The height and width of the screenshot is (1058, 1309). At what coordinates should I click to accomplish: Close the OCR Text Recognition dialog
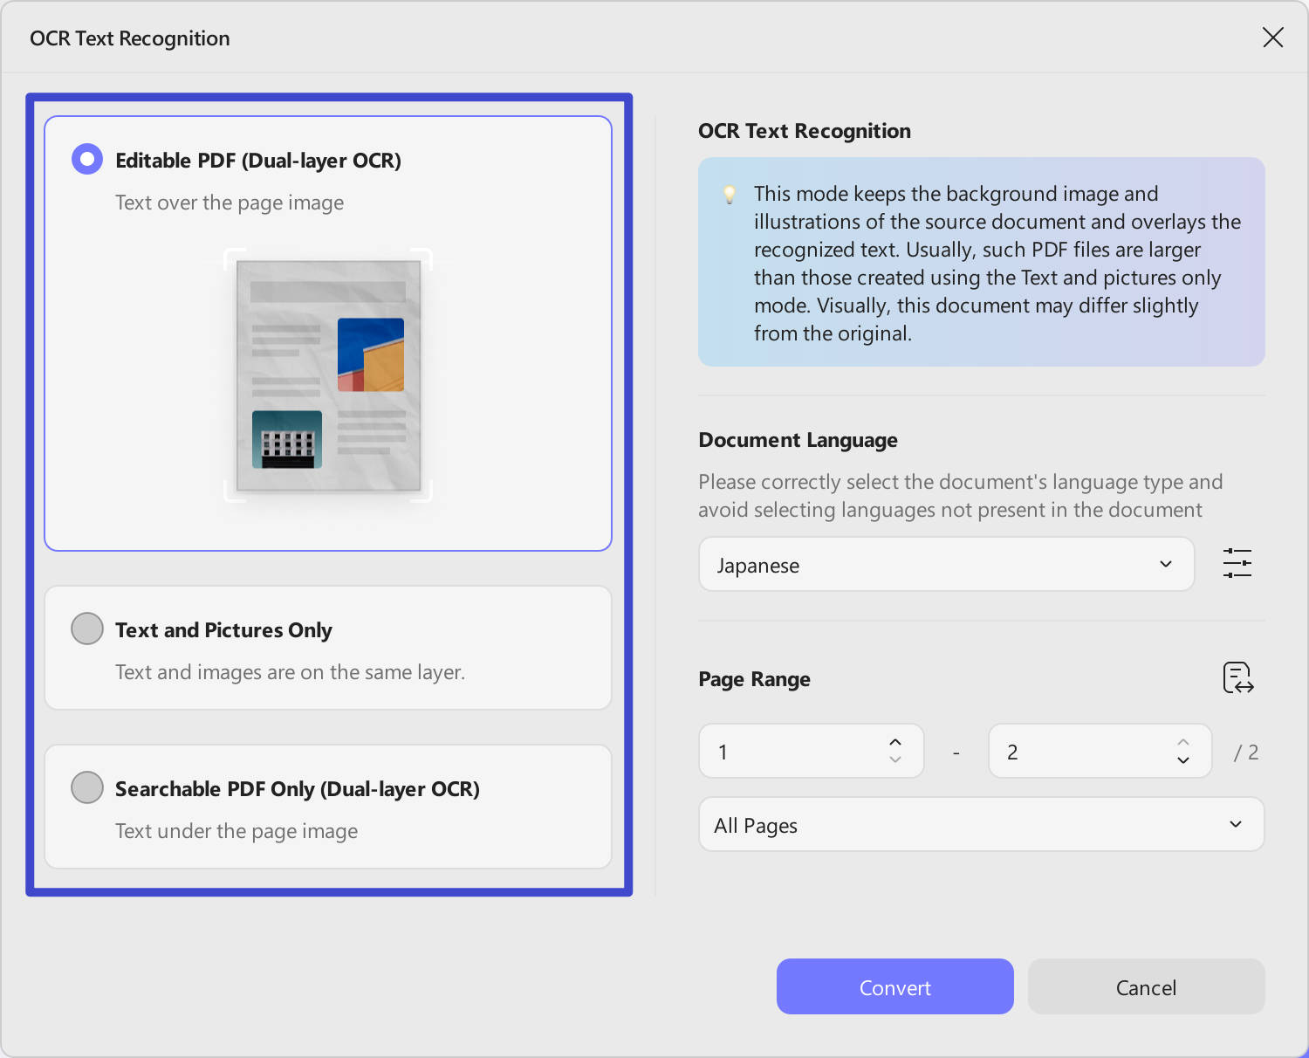[1273, 38]
